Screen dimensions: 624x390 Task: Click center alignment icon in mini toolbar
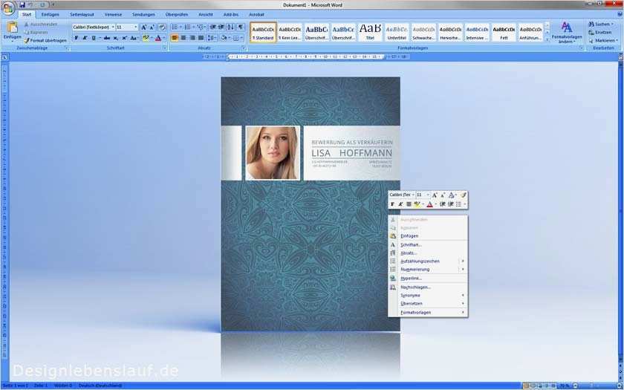pos(409,204)
